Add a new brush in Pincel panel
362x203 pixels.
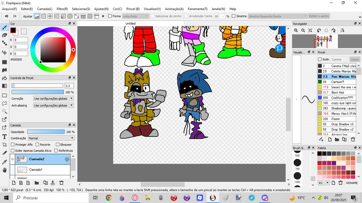(x=321, y=140)
